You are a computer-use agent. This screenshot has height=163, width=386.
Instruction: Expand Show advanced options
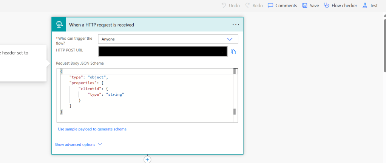pyautogui.click(x=78, y=144)
